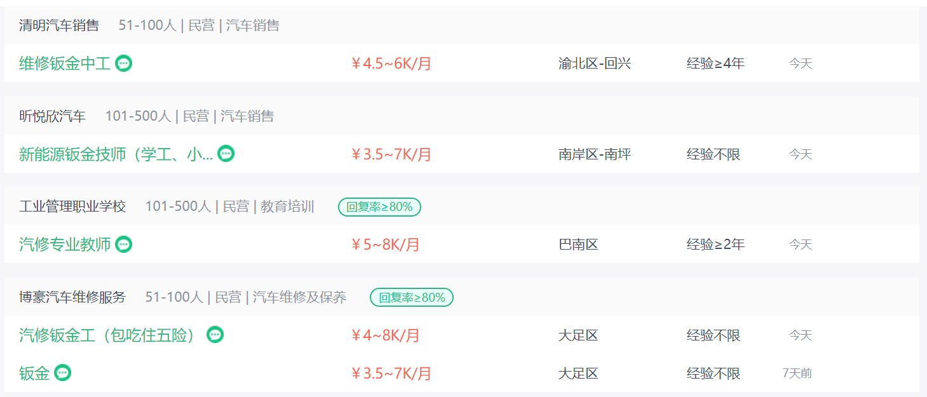Click salary ￥4.5~6K/月 of 维修钣金中工
The height and width of the screenshot is (397, 927).
[391, 64]
